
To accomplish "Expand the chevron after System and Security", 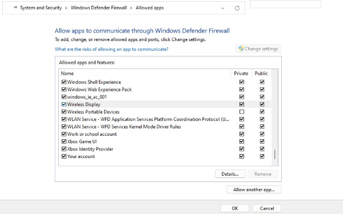I will pos(66,8).
